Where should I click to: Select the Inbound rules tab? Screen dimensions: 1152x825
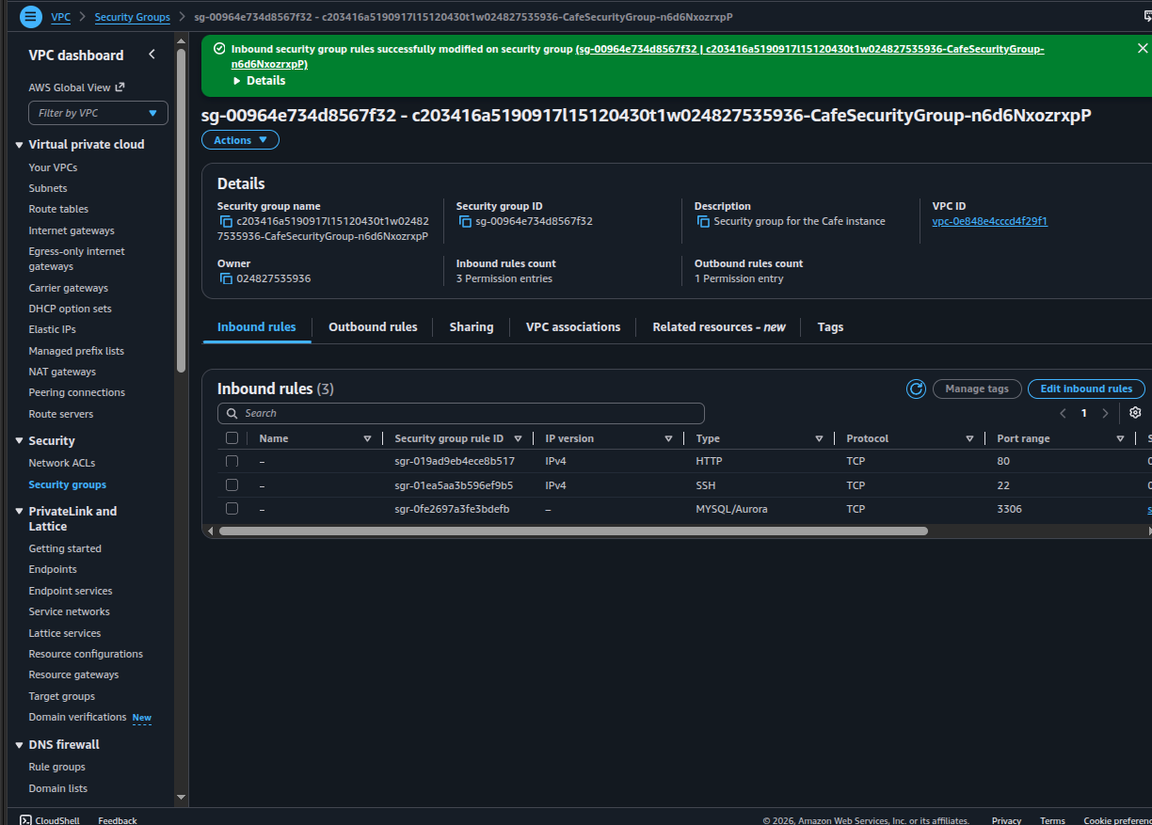pos(257,327)
